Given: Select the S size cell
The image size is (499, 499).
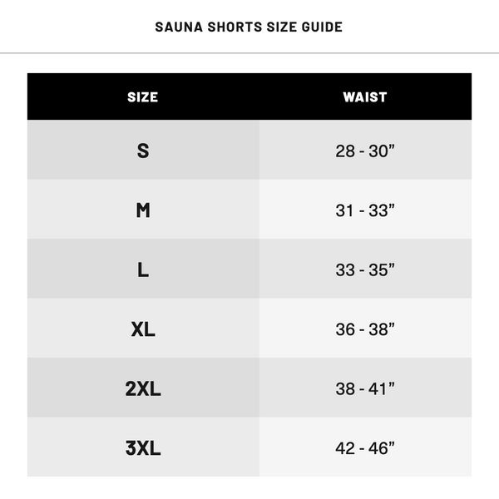Looking at the screenshot, I should click(x=143, y=151).
